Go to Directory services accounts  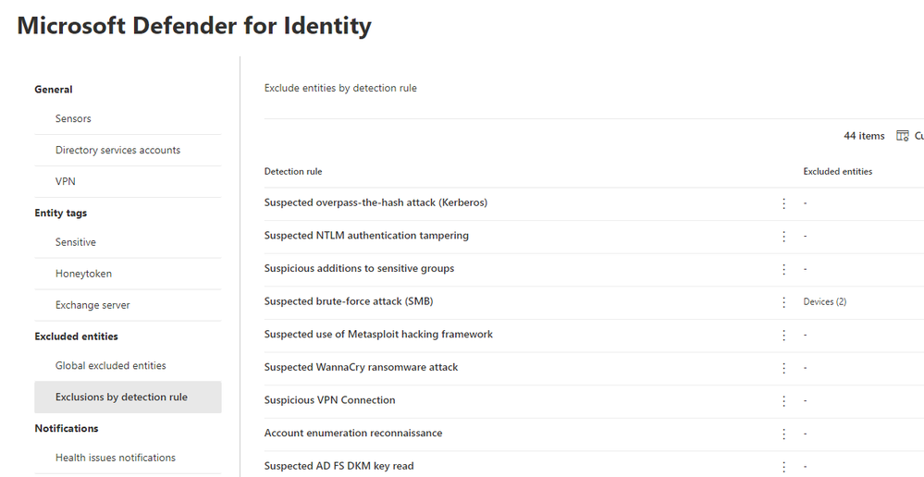[117, 151]
